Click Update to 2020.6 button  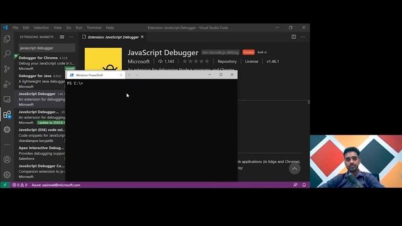[51, 122]
